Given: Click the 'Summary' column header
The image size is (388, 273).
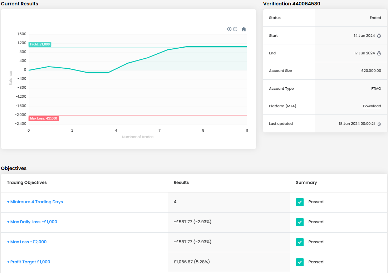Looking at the screenshot, I should 306,182.
